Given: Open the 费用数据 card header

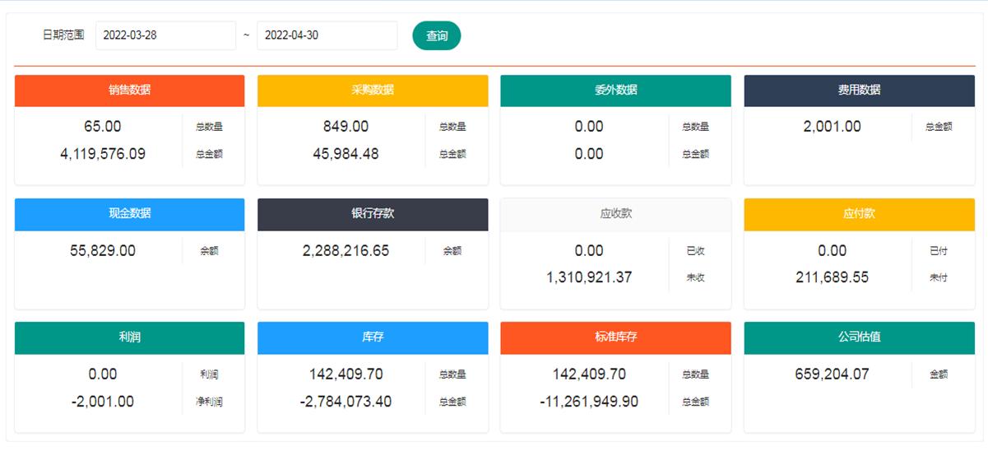Looking at the screenshot, I should tap(859, 91).
